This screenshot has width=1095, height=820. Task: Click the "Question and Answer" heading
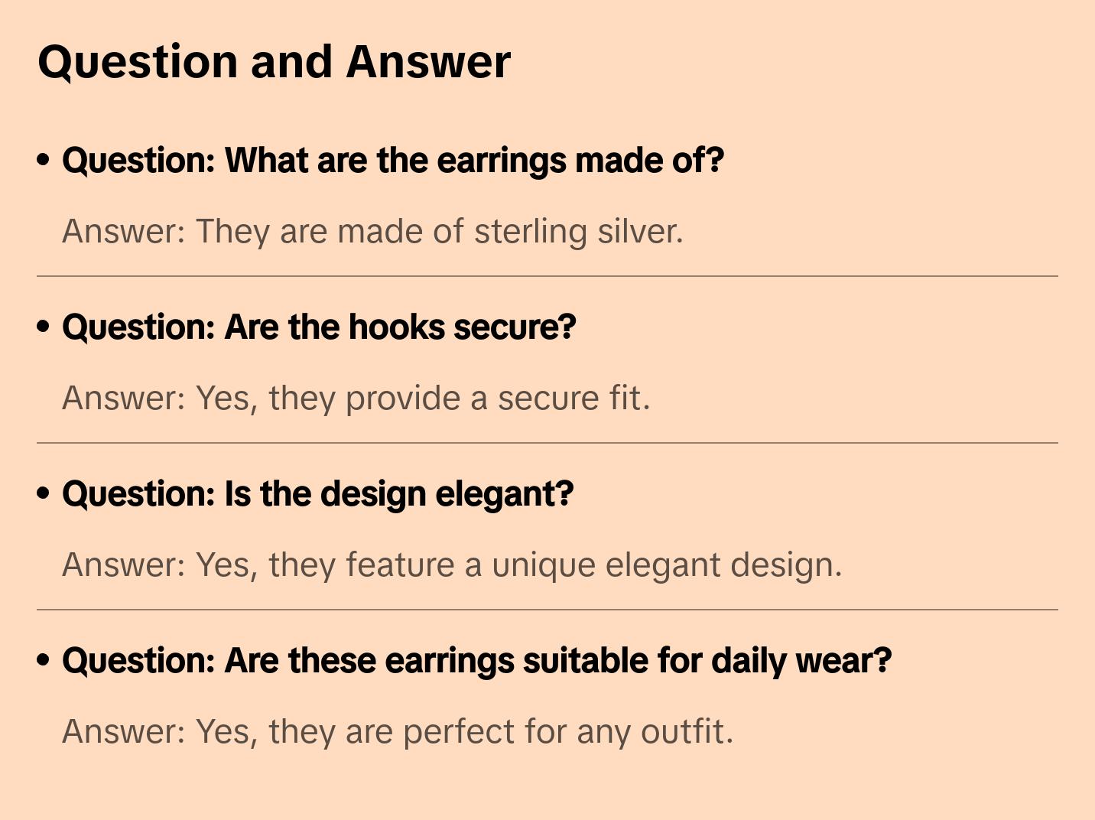click(274, 62)
